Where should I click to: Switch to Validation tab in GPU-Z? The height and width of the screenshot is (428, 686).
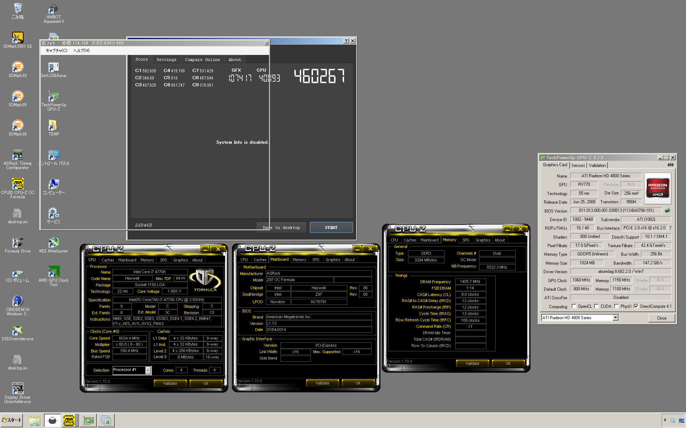tap(597, 165)
